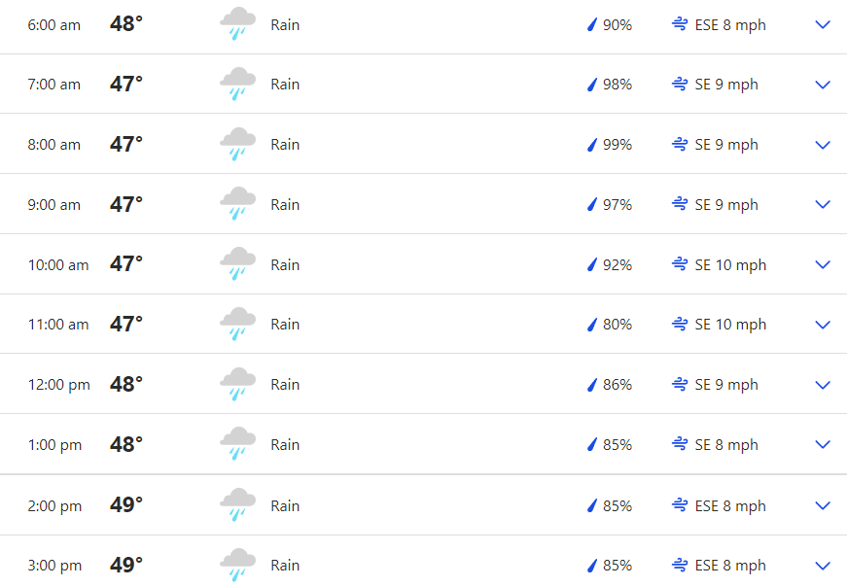Click the wind icon at 10:00 am row

point(680,264)
